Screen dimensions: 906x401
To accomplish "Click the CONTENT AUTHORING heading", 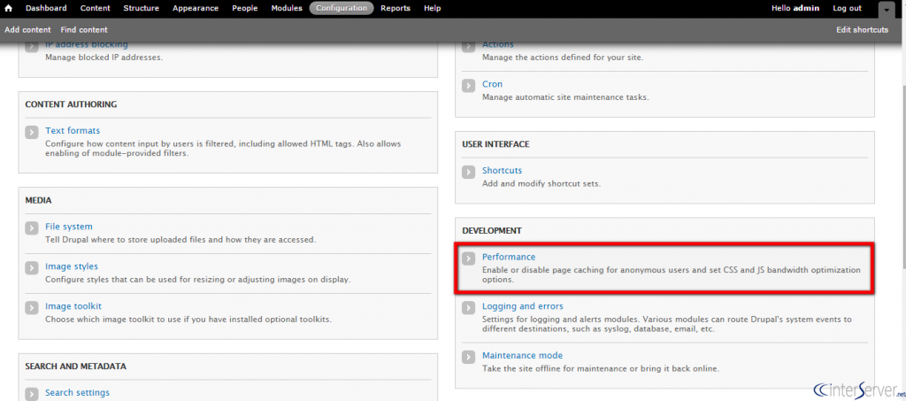I will tap(71, 104).
